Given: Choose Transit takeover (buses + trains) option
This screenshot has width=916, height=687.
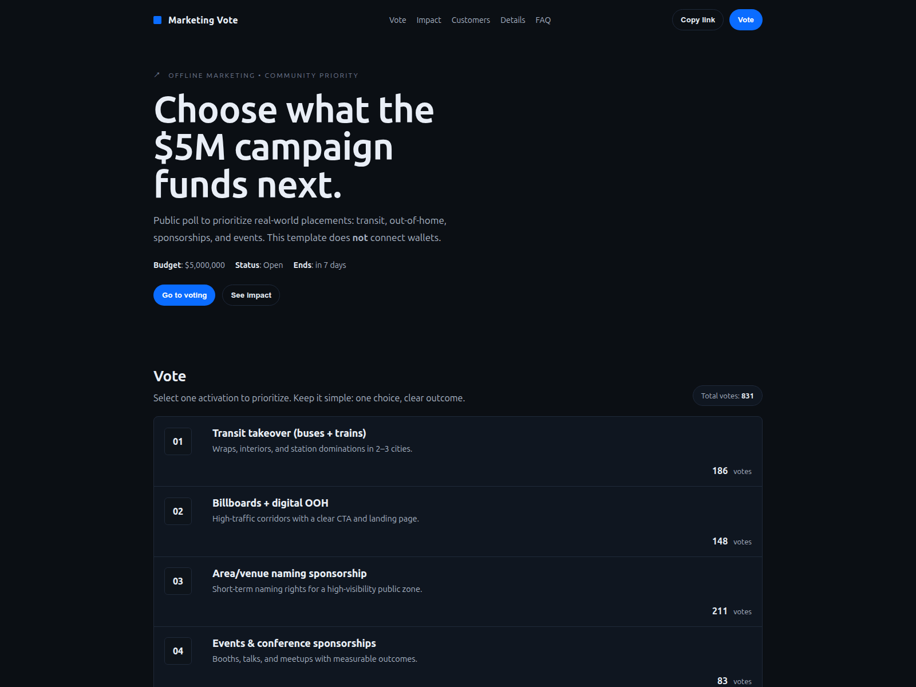Looking at the screenshot, I should click(458, 452).
